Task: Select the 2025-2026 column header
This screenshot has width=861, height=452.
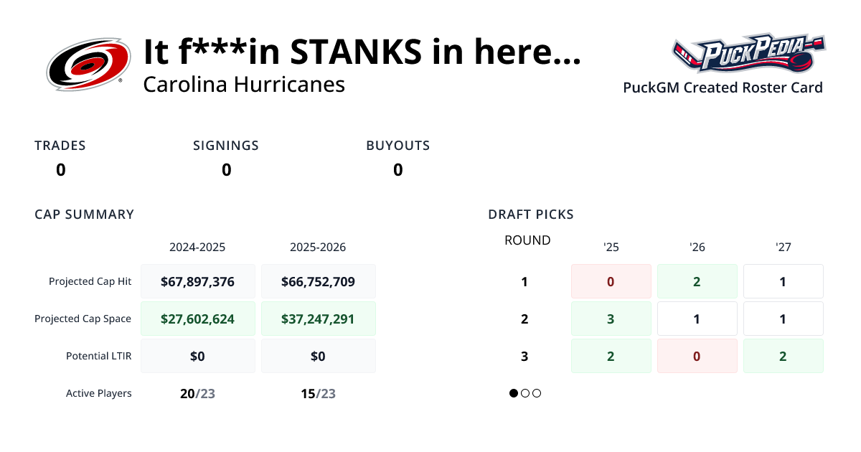Action: 318,248
